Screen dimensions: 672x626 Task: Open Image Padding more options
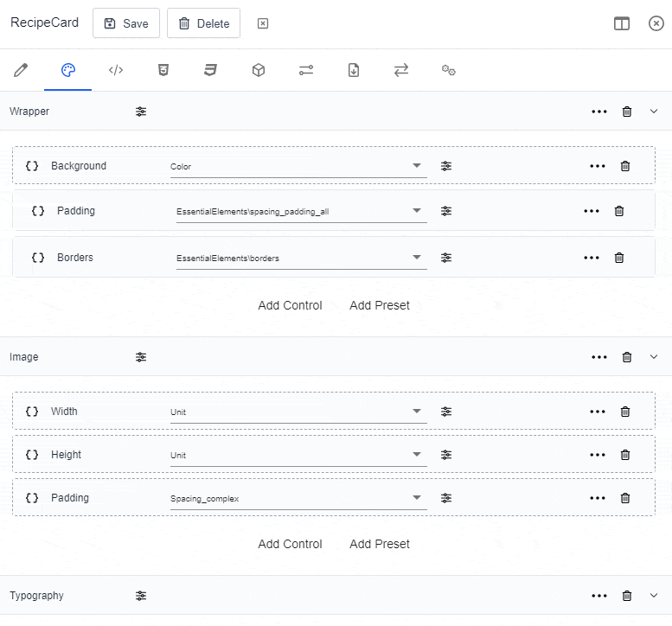pyautogui.click(x=598, y=498)
